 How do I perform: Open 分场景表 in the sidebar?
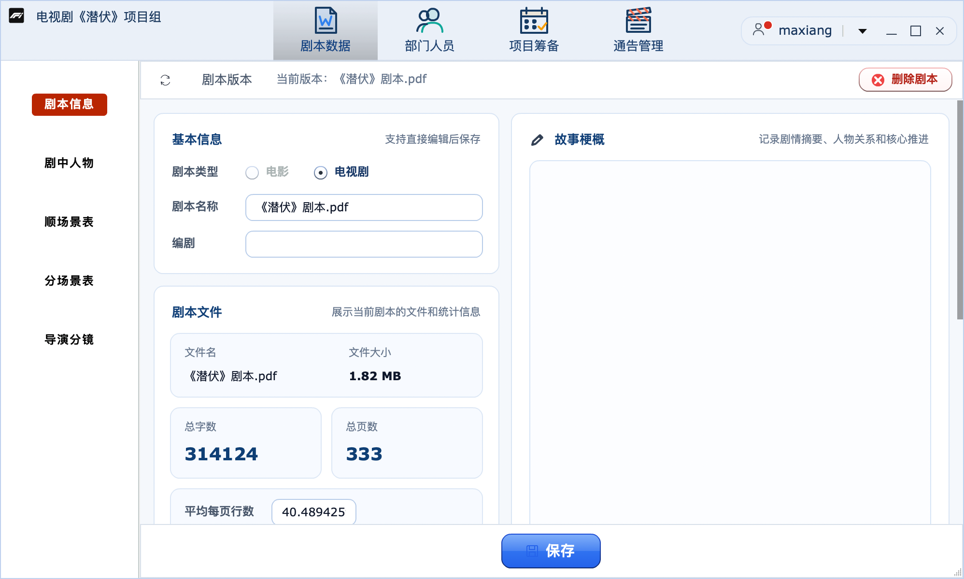point(70,281)
